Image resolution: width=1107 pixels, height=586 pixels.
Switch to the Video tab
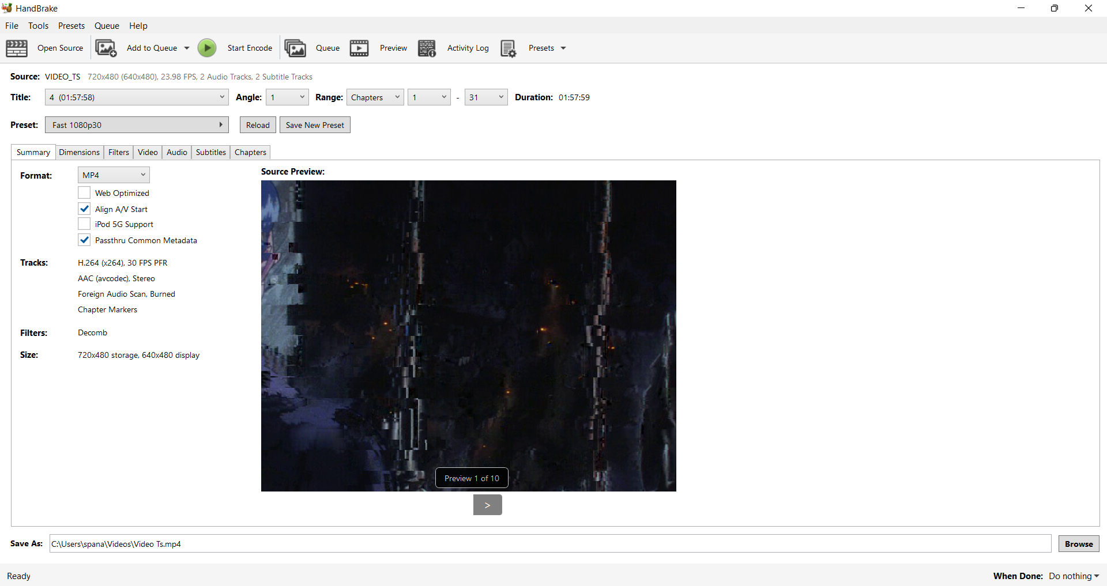pos(148,152)
